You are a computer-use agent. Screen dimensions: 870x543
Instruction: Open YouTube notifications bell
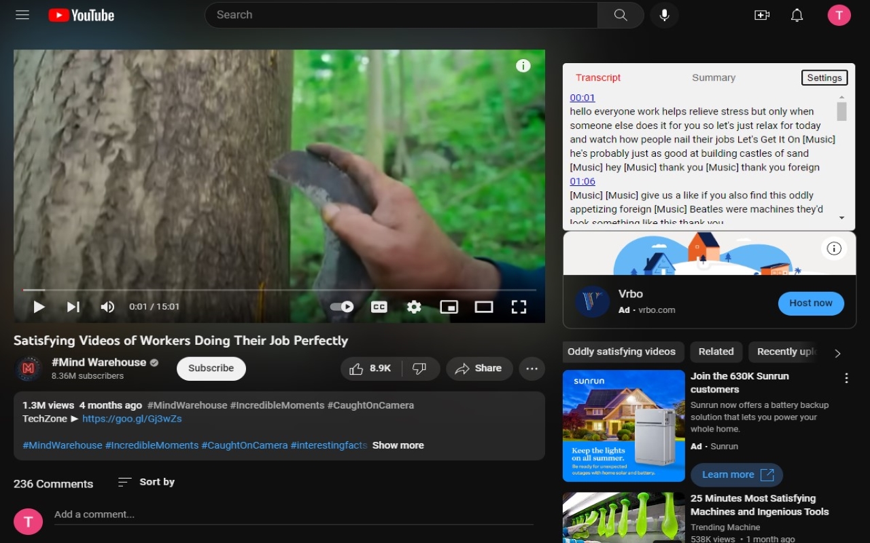797,14
